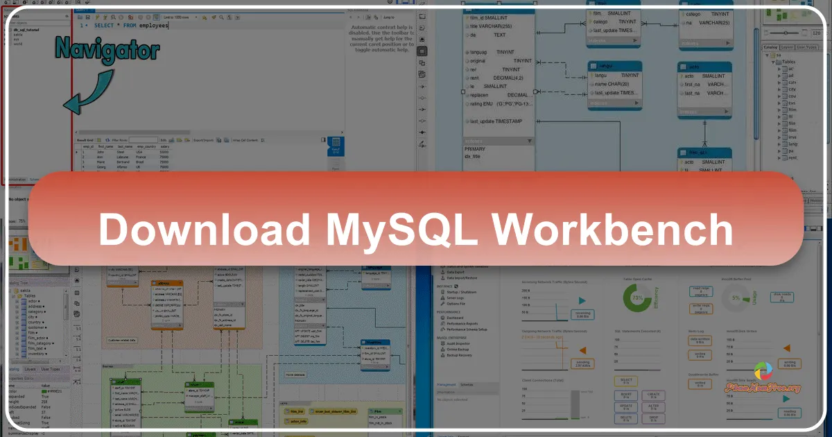
Task: Open Performance Reports in the Navigator
Action: coord(462,324)
